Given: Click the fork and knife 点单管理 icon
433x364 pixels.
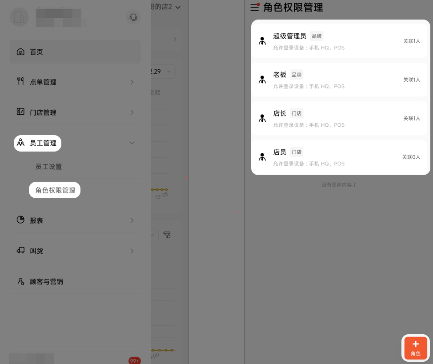Looking at the screenshot, I should (x=20, y=81).
